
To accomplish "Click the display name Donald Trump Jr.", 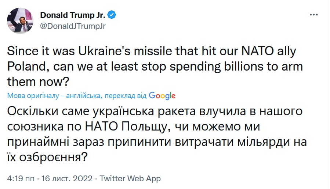I will coord(73,15).
